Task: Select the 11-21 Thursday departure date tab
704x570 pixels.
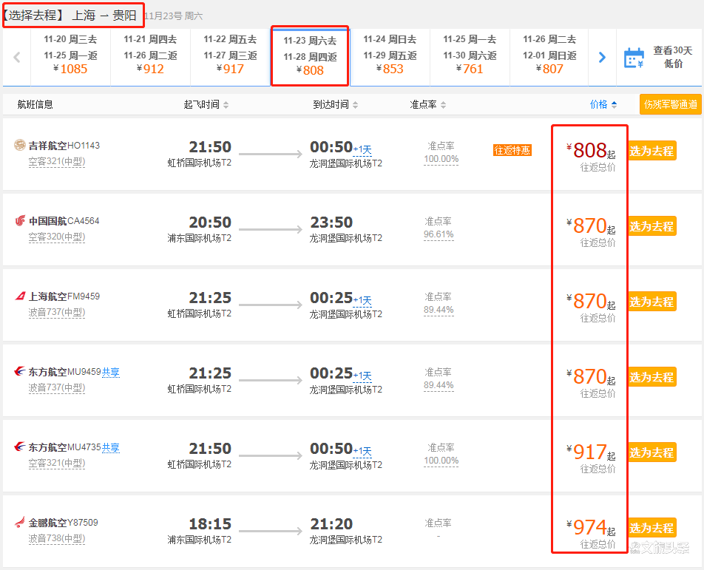Action: 150,56
